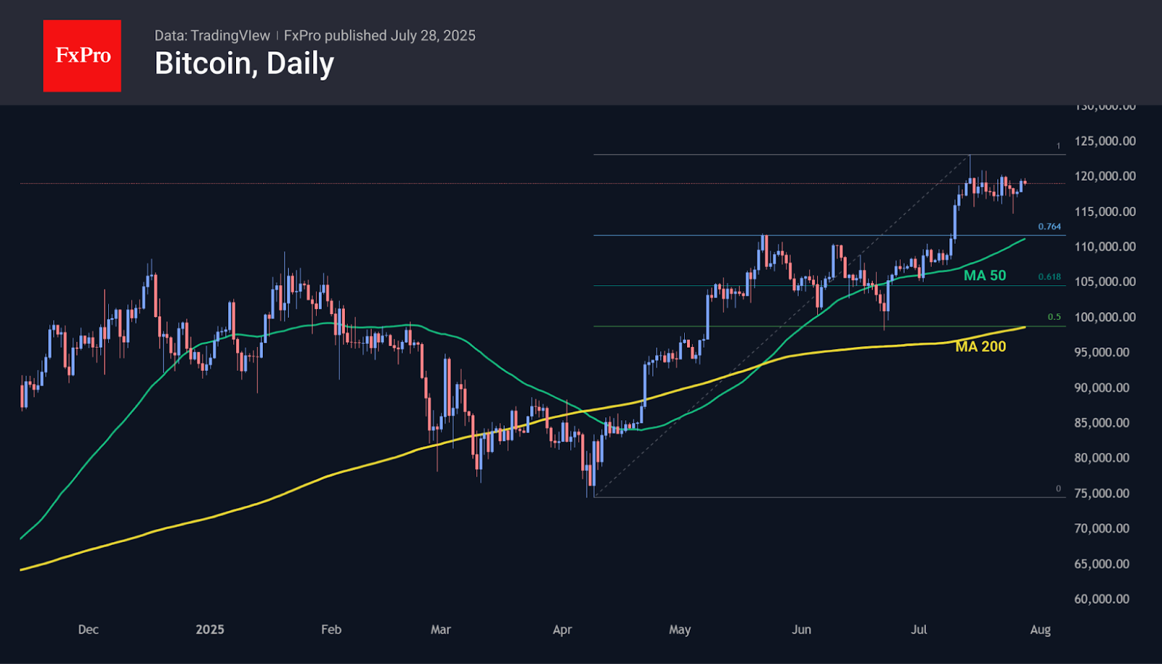
Task: Click the 0.764 Fibonacci level label
Action: 1049,227
